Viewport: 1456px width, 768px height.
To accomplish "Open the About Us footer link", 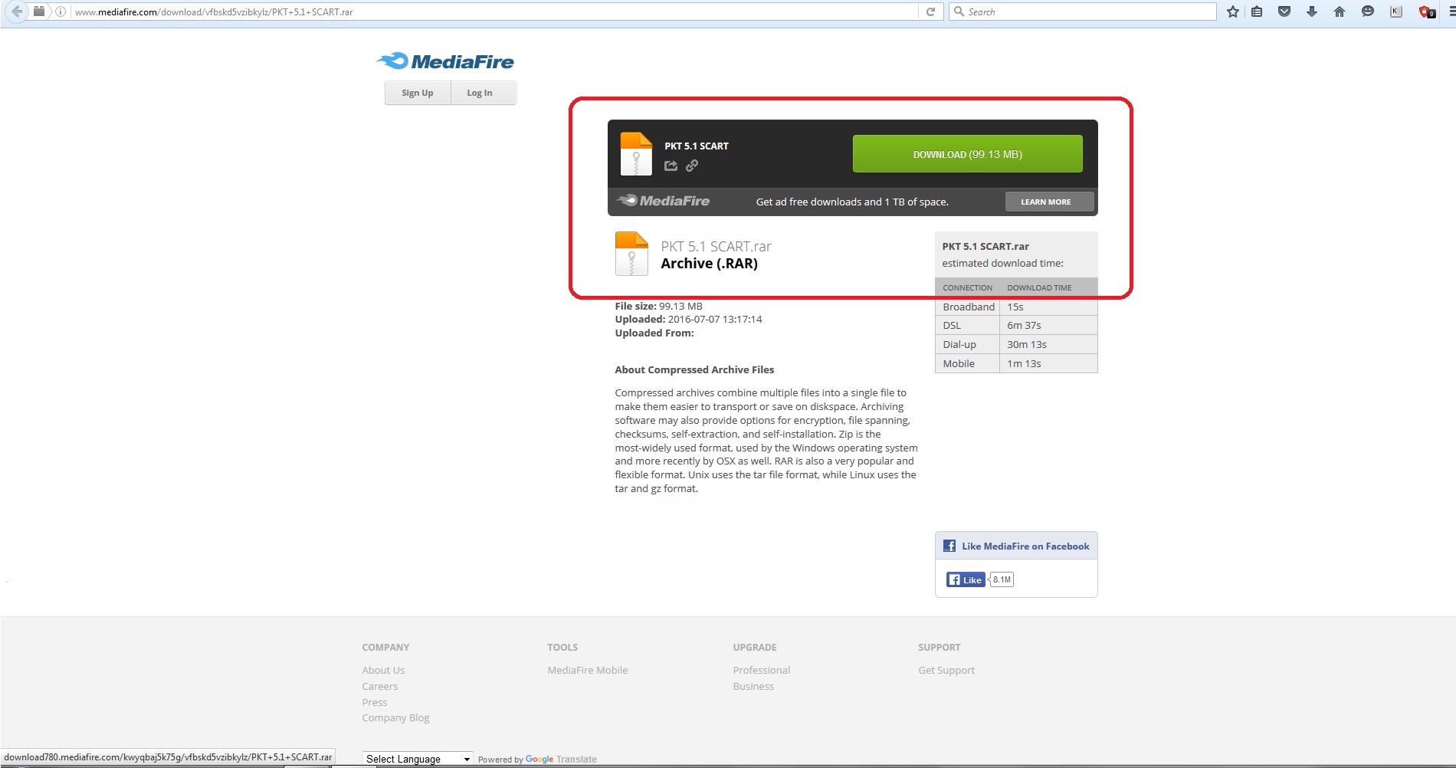I will point(383,670).
